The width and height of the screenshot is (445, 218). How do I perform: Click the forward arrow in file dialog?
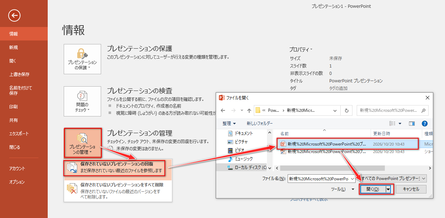click(x=233, y=110)
